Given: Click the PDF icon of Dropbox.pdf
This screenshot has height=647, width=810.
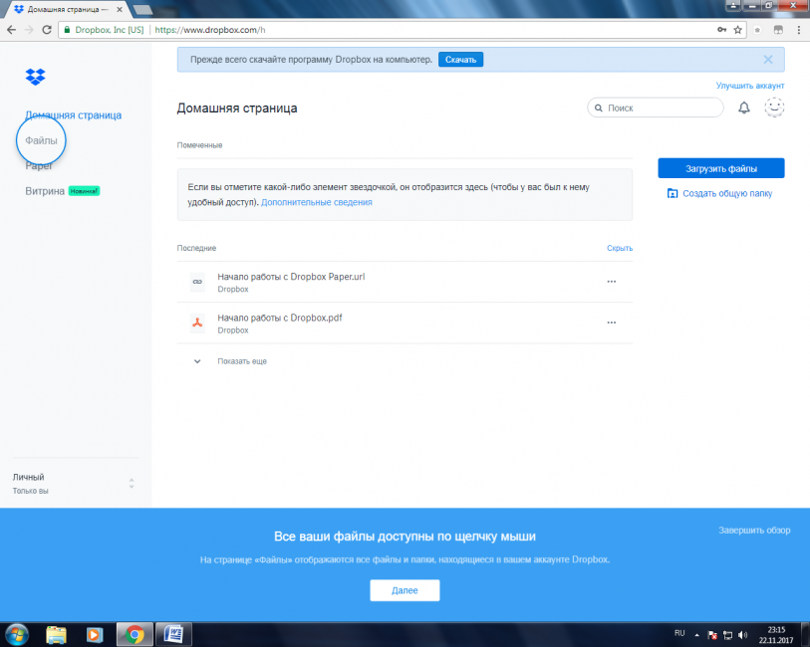Looking at the screenshot, I should [197, 323].
